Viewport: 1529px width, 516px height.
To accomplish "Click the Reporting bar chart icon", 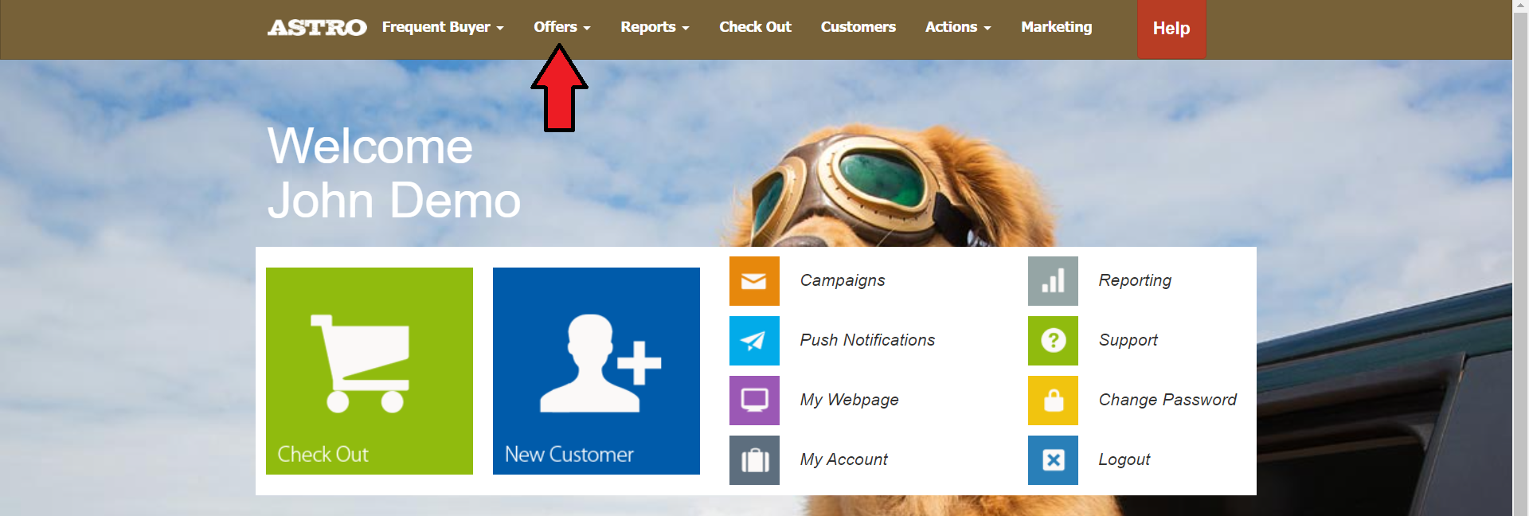I will point(1053,281).
